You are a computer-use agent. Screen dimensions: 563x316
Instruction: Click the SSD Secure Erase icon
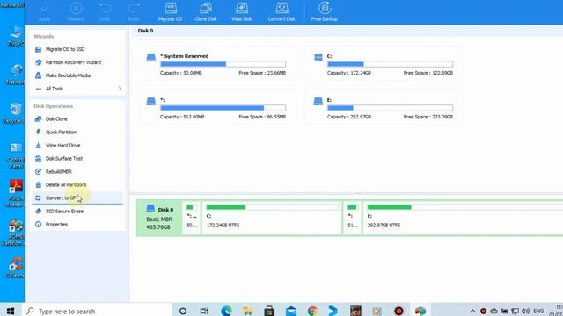pos(39,211)
